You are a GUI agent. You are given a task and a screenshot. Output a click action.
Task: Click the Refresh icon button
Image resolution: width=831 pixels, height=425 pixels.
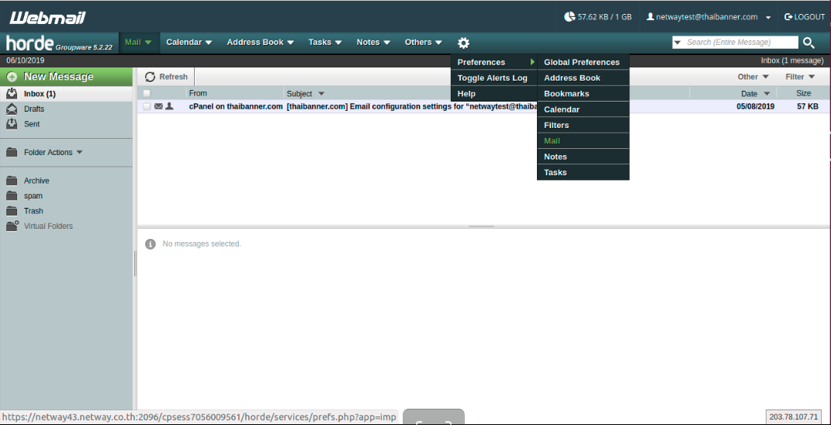pyautogui.click(x=150, y=77)
